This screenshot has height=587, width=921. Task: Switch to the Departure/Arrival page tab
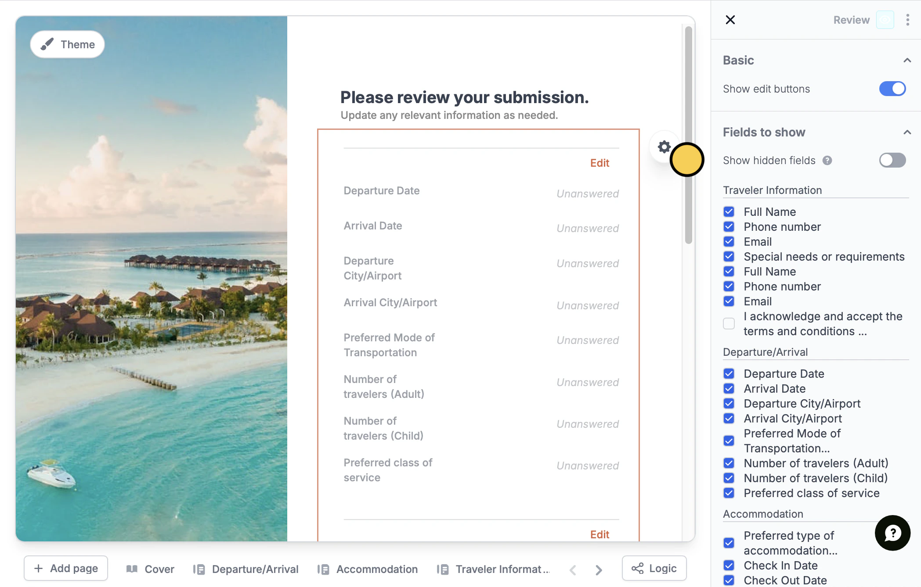(x=246, y=569)
